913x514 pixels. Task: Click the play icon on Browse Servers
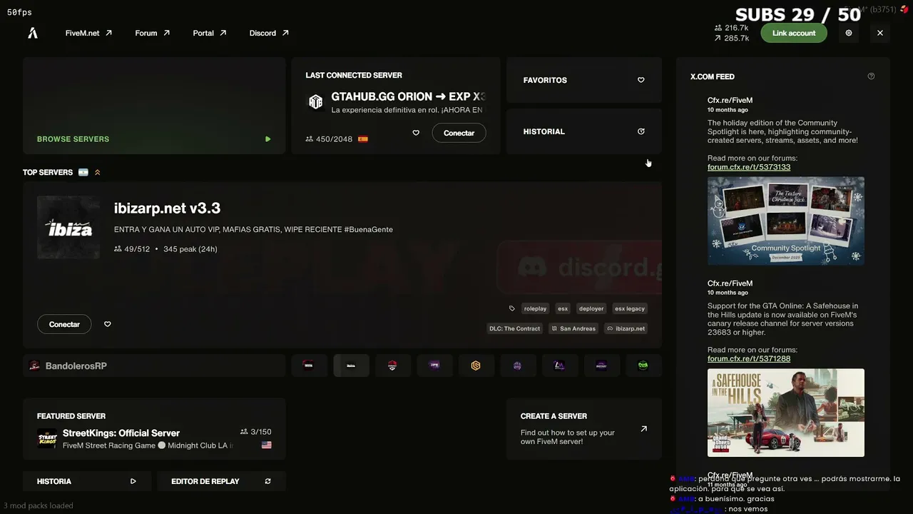(x=267, y=139)
